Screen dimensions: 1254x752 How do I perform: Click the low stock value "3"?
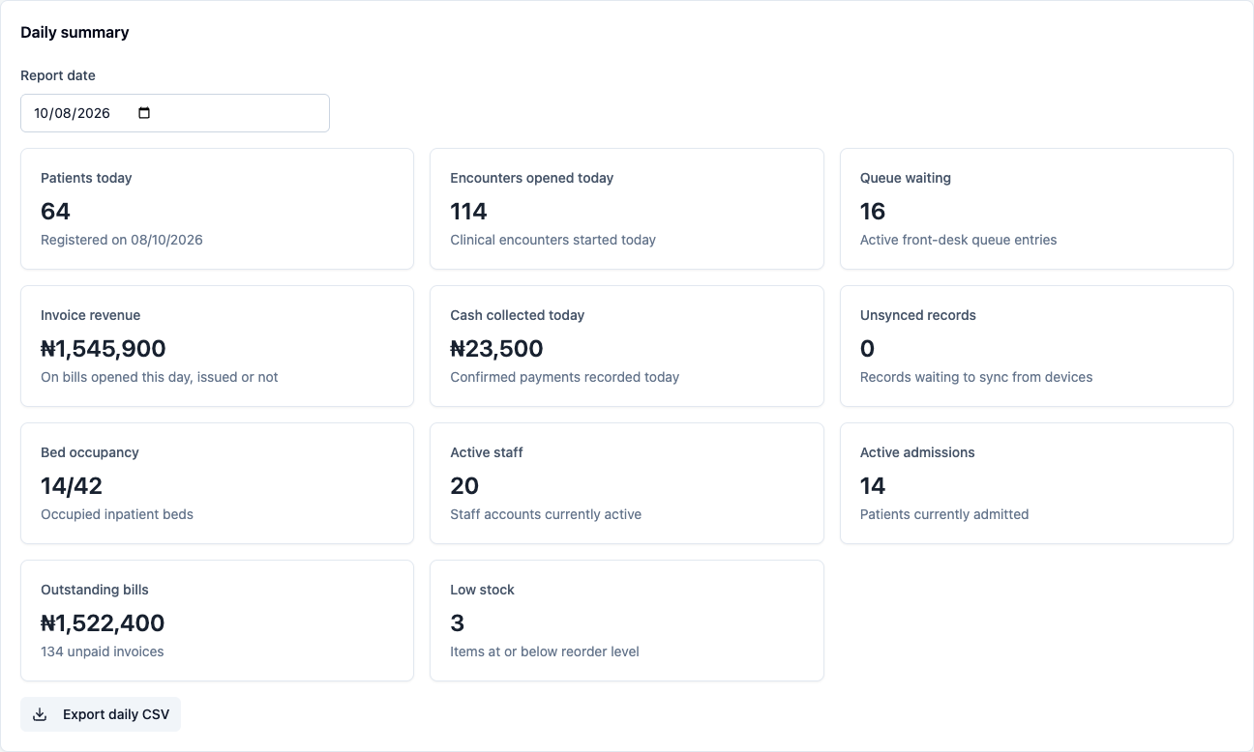(x=458, y=622)
